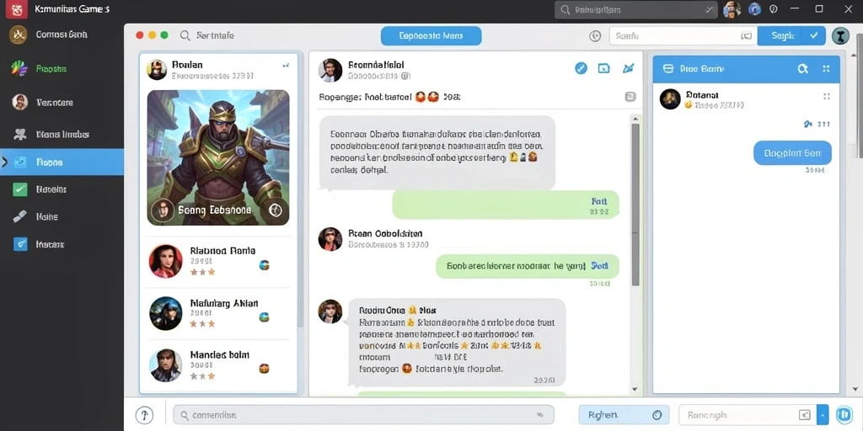Image resolution: width=863 pixels, height=431 pixels.
Task: Open the Roalan header avatar
Action: (157, 70)
